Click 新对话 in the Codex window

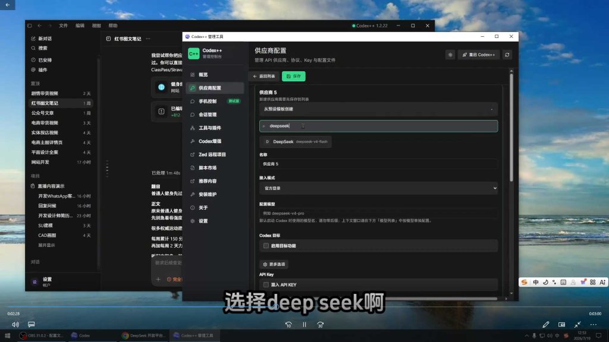click(x=45, y=39)
